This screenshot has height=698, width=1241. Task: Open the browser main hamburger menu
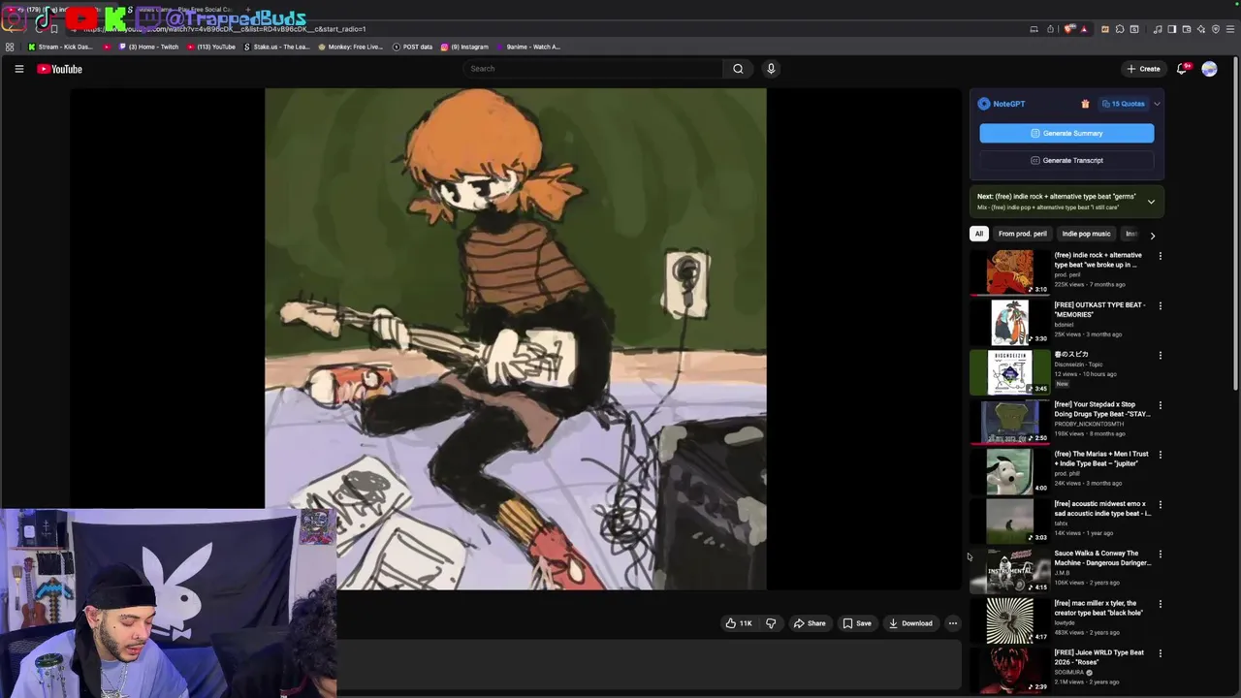(1230, 29)
